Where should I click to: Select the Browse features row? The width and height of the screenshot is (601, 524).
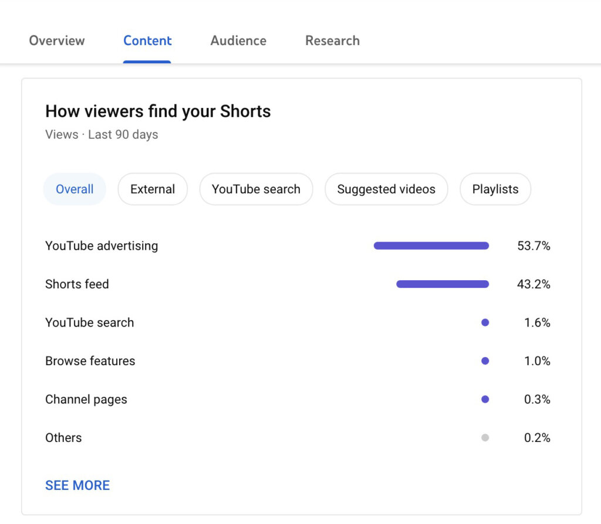[90, 361]
